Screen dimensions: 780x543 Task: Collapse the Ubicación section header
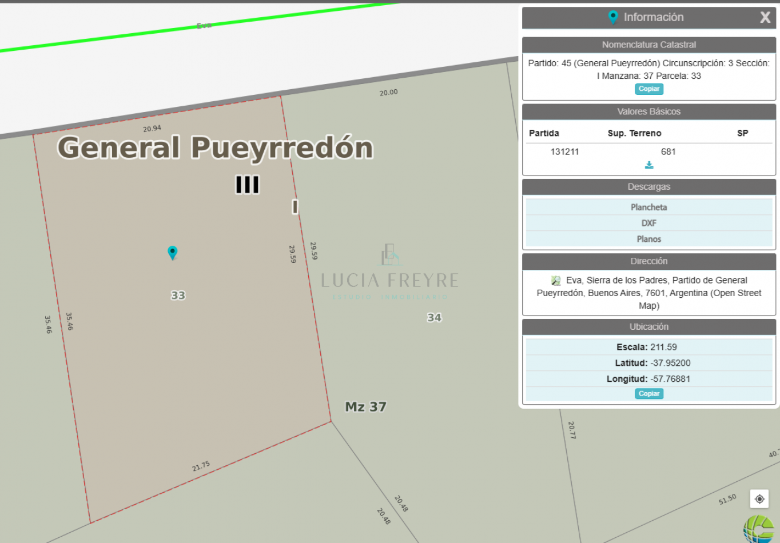pyautogui.click(x=648, y=326)
